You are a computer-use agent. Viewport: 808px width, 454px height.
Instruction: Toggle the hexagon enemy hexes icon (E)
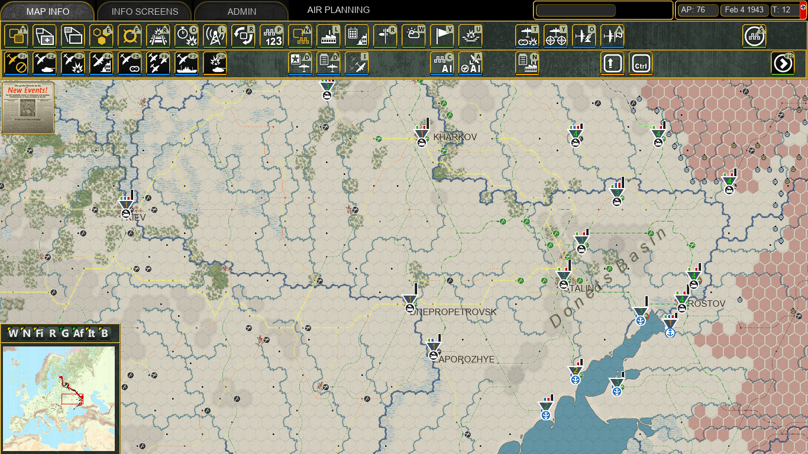[x=101, y=36]
